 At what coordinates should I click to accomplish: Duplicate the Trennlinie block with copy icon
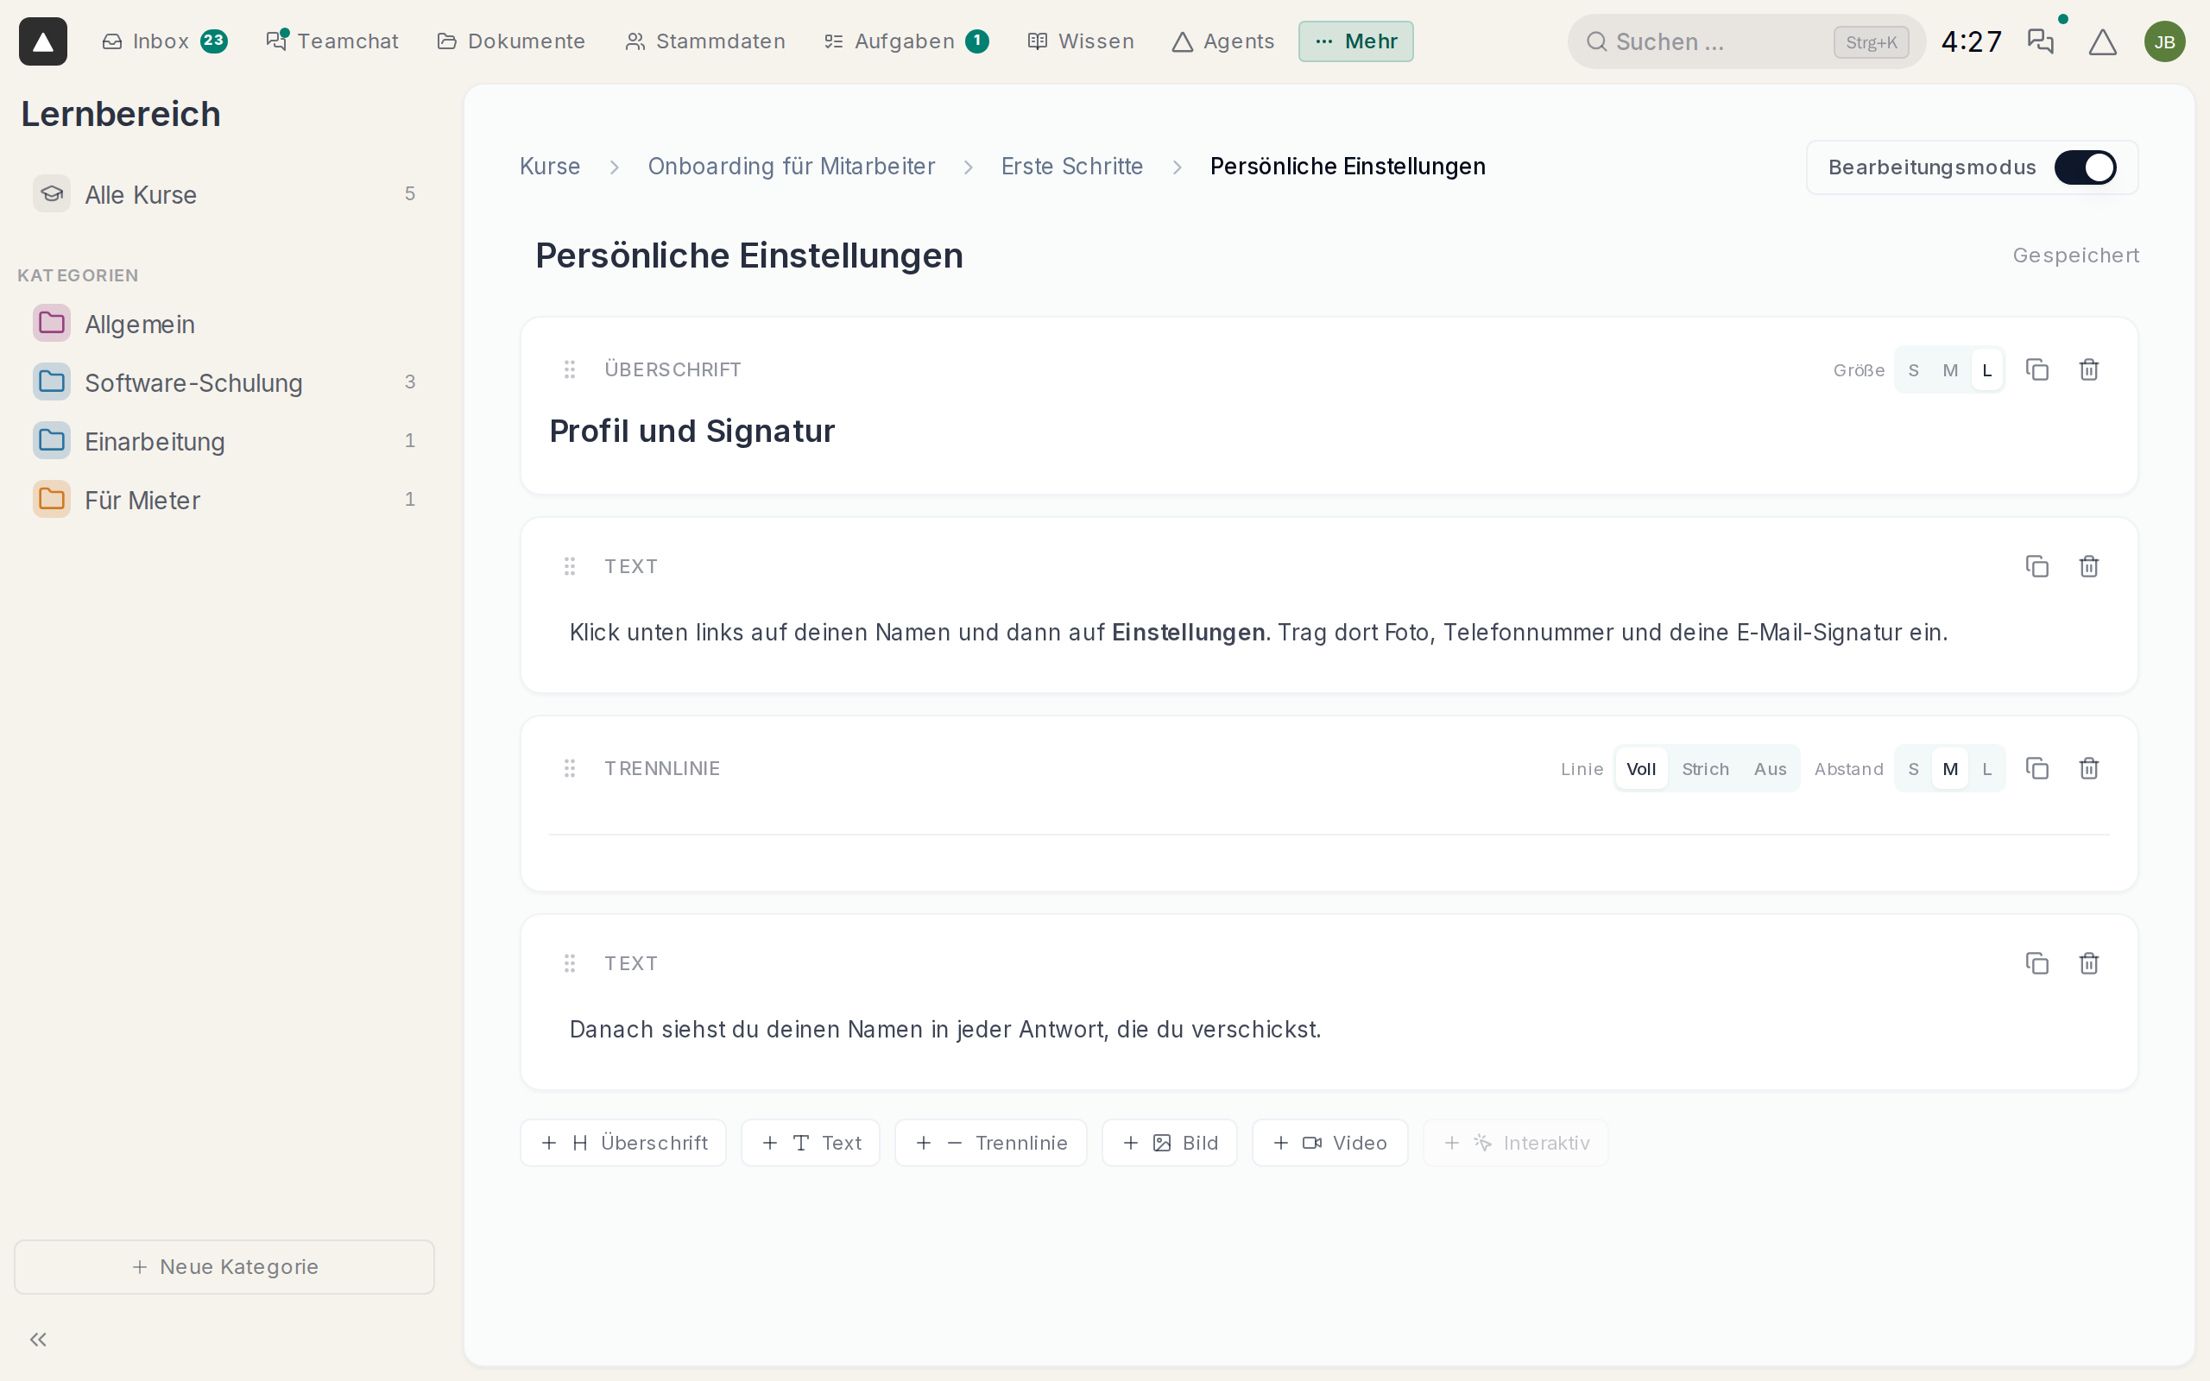[x=2036, y=768]
